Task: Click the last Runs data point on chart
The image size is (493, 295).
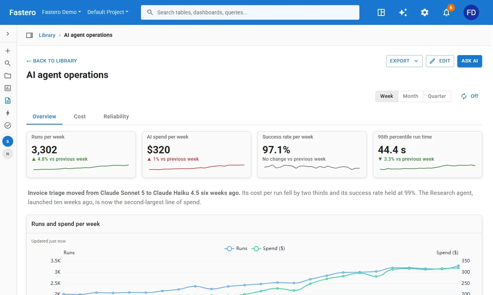Action: pyautogui.click(x=458, y=266)
